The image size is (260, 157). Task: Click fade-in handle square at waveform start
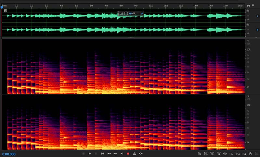click(6, 11)
